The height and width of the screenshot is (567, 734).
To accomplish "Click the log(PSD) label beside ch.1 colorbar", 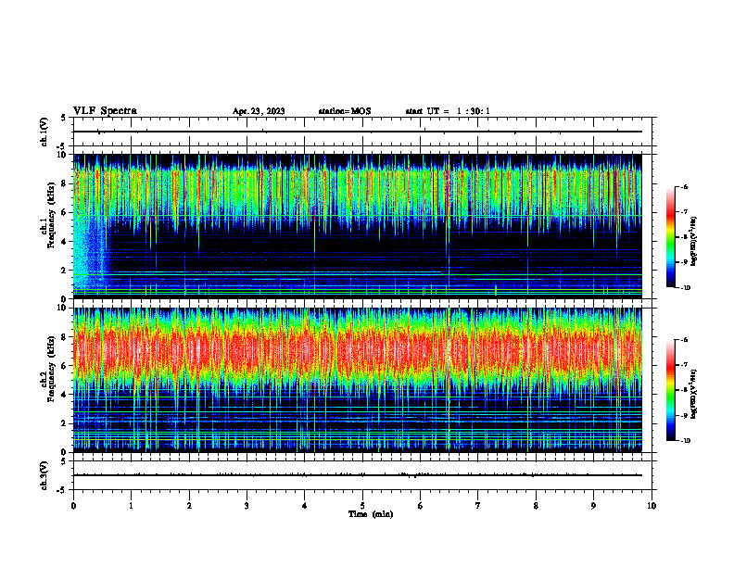I will pyautogui.click(x=693, y=241).
